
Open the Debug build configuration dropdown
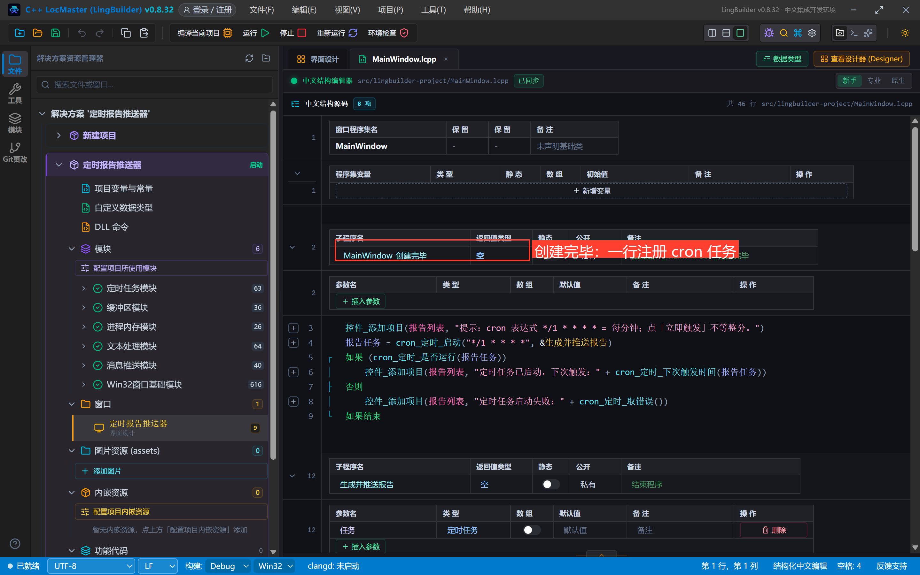228,566
